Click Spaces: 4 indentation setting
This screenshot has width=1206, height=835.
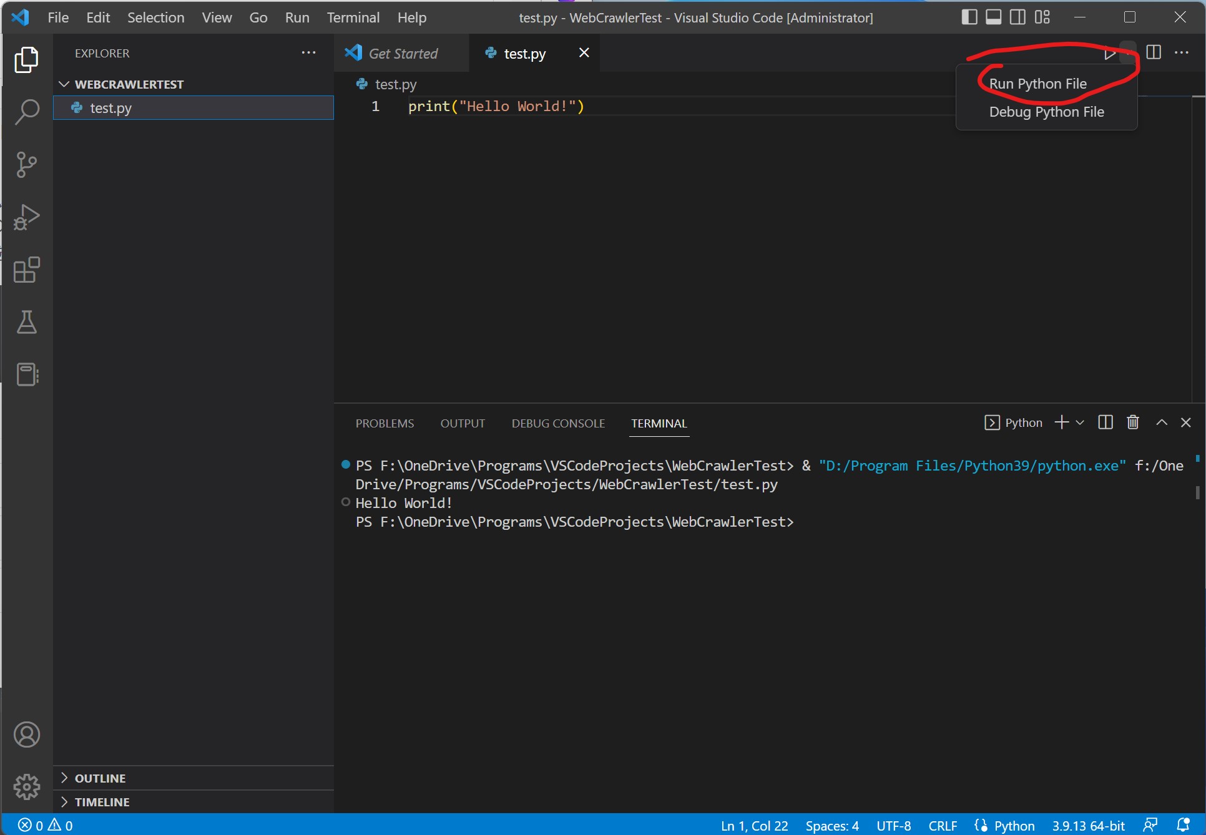click(832, 825)
